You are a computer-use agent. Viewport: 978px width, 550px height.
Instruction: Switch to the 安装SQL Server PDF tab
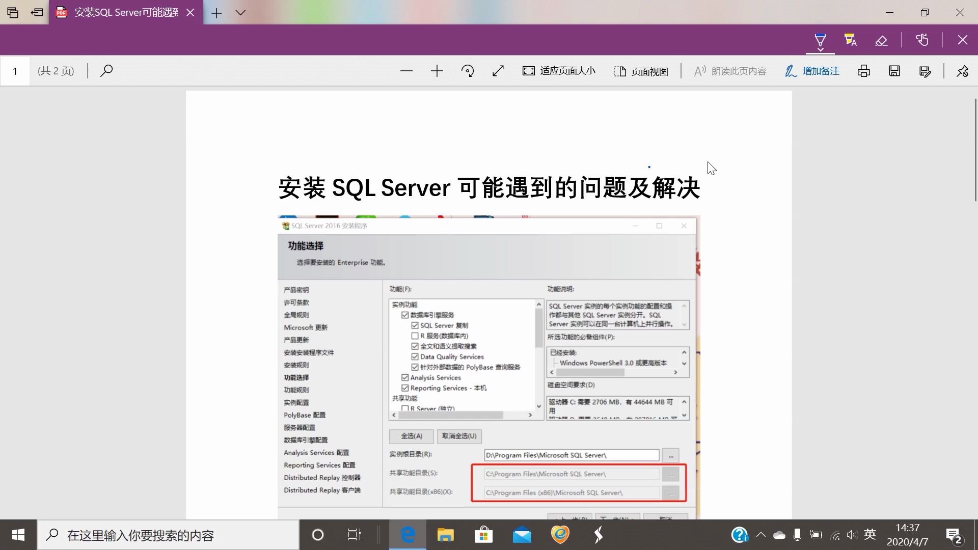coord(126,13)
